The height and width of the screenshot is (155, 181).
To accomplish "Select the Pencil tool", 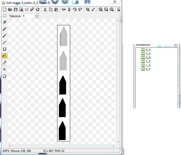I will point(4,29).
